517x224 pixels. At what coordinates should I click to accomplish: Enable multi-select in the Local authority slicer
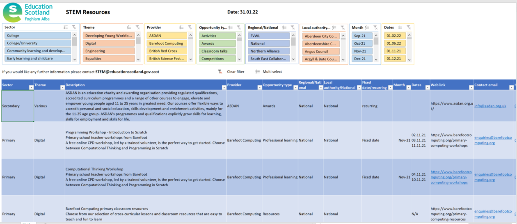(335, 27)
